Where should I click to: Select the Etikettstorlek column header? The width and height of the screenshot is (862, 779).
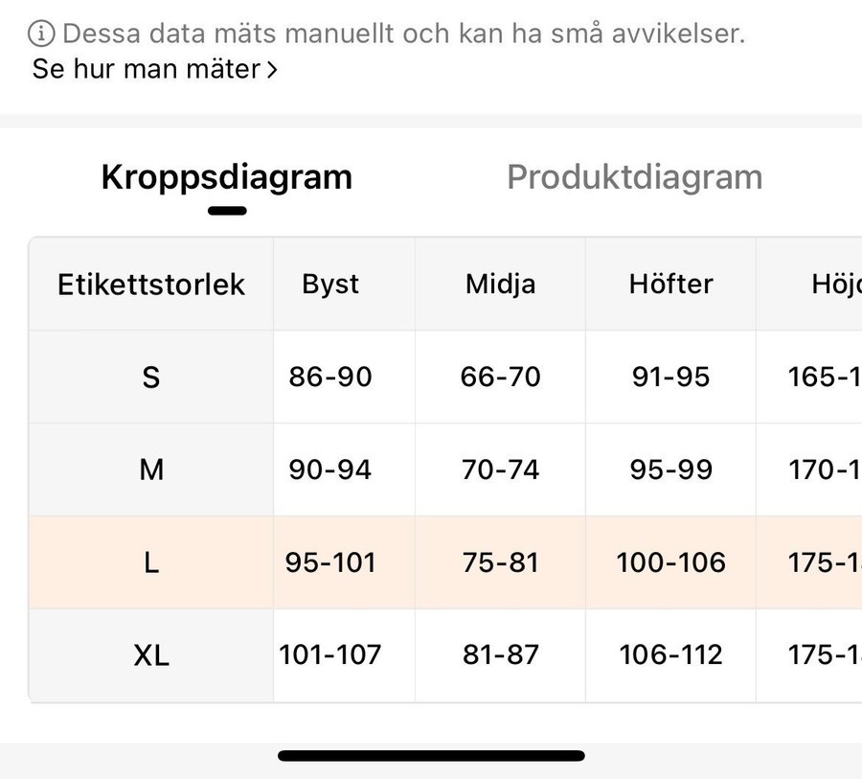coord(151,285)
